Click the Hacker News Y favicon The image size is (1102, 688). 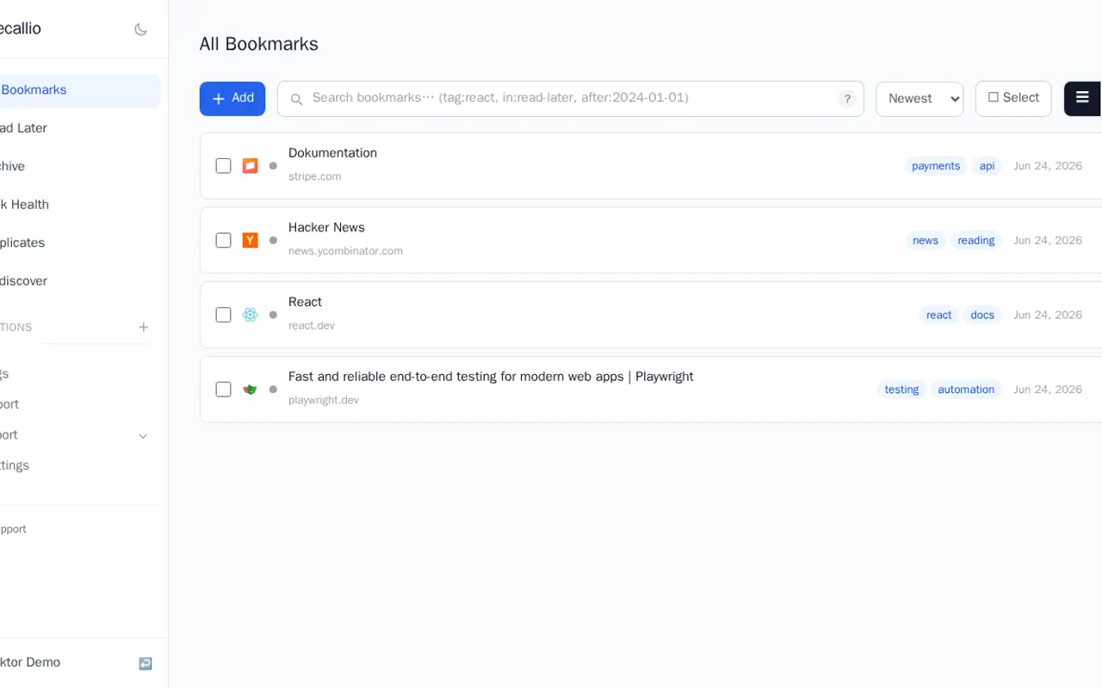[250, 240]
